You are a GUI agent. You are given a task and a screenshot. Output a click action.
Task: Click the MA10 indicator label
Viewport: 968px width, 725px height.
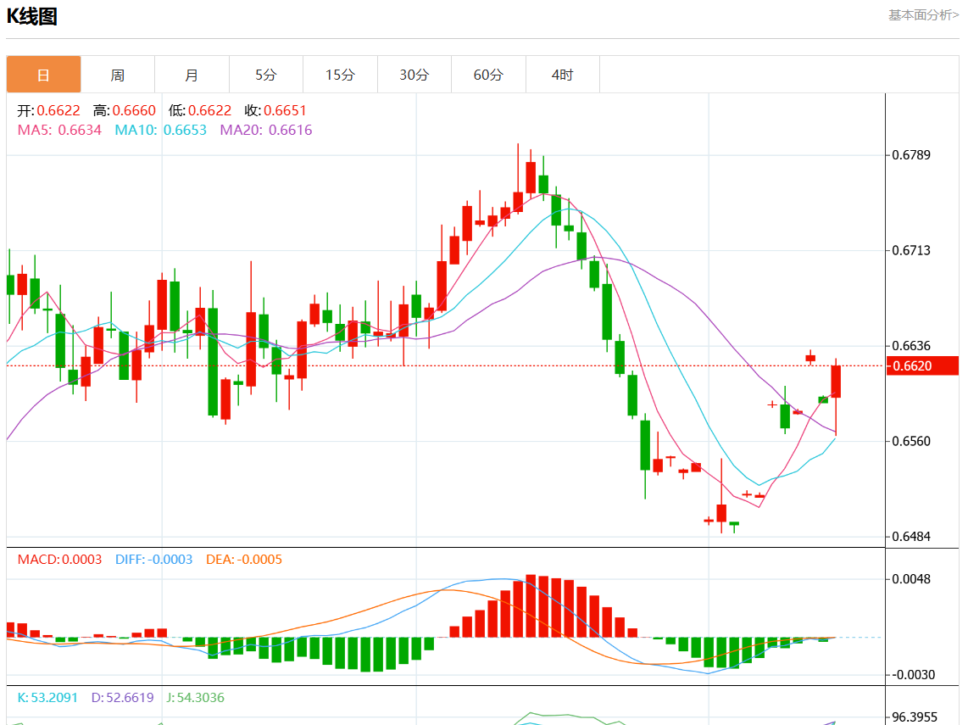[160, 130]
